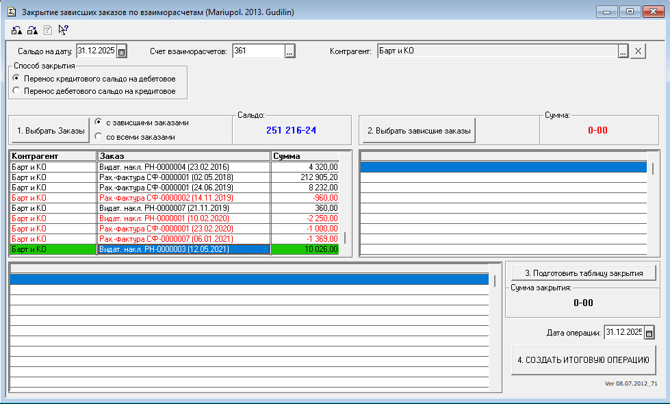
Task: Choose the с зависшими заказами radio option
Action: 99,123
